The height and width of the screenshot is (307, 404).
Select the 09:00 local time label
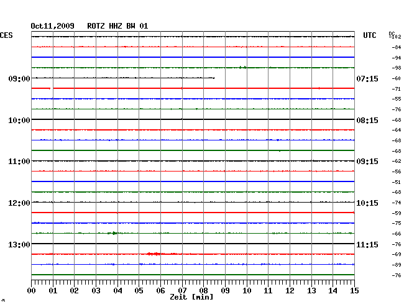point(19,78)
